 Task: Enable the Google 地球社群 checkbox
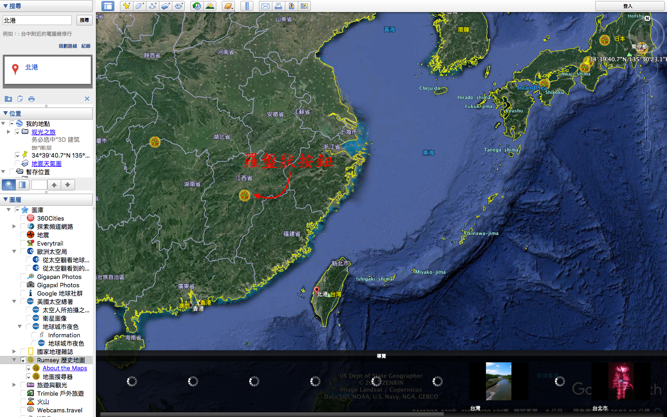coord(23,293)
